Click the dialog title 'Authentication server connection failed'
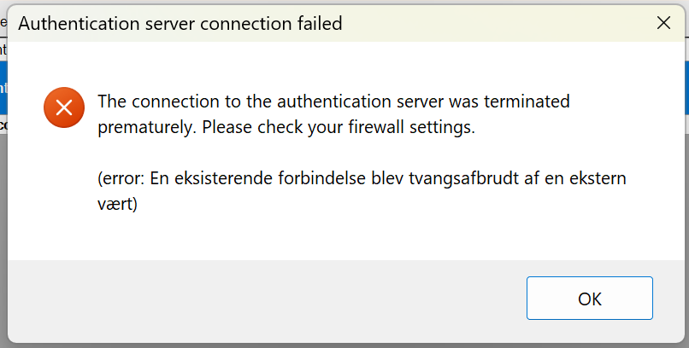Viewport: 689px width, 348px height. [180, 24]
